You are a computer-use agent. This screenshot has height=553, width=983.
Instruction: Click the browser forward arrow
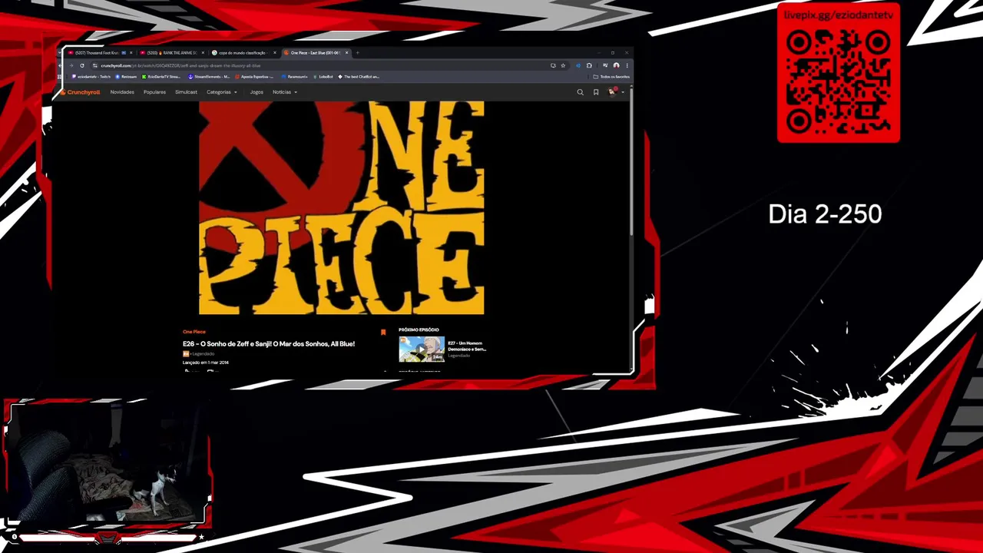pos(71,65)
